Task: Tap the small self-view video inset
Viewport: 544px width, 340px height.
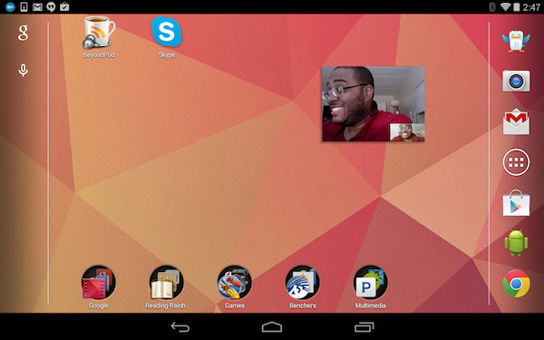Action: pyautogui.click(x=407, y=132)
